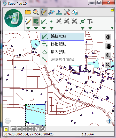Viewport: 116px width, 138px height.
Task: Select the cloud download icon
Action: [75, 12]
